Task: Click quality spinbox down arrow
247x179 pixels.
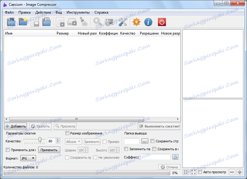Action: pos(58,142)
